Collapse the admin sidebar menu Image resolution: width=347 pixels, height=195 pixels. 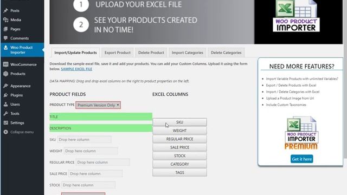(22, 132)
